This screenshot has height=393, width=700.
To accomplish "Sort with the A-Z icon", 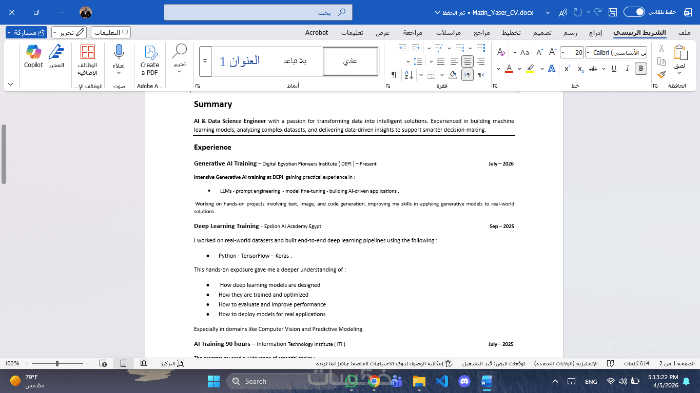I will (409, 75).
